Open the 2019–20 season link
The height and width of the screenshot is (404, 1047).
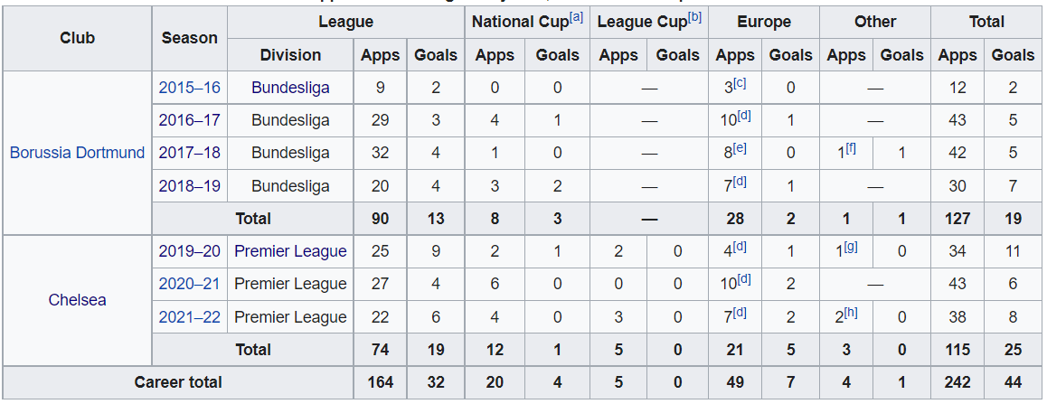click(189, 251)
